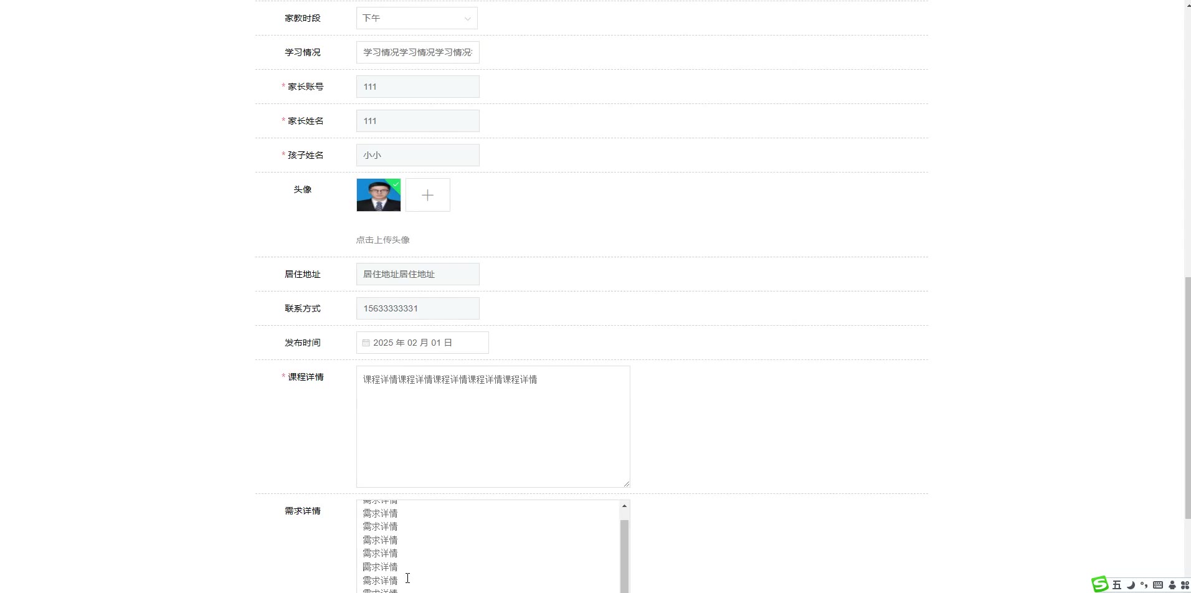Select the uploaded avatar photo thumbnail
The image size is (1191, 593).
pos(379,195)
